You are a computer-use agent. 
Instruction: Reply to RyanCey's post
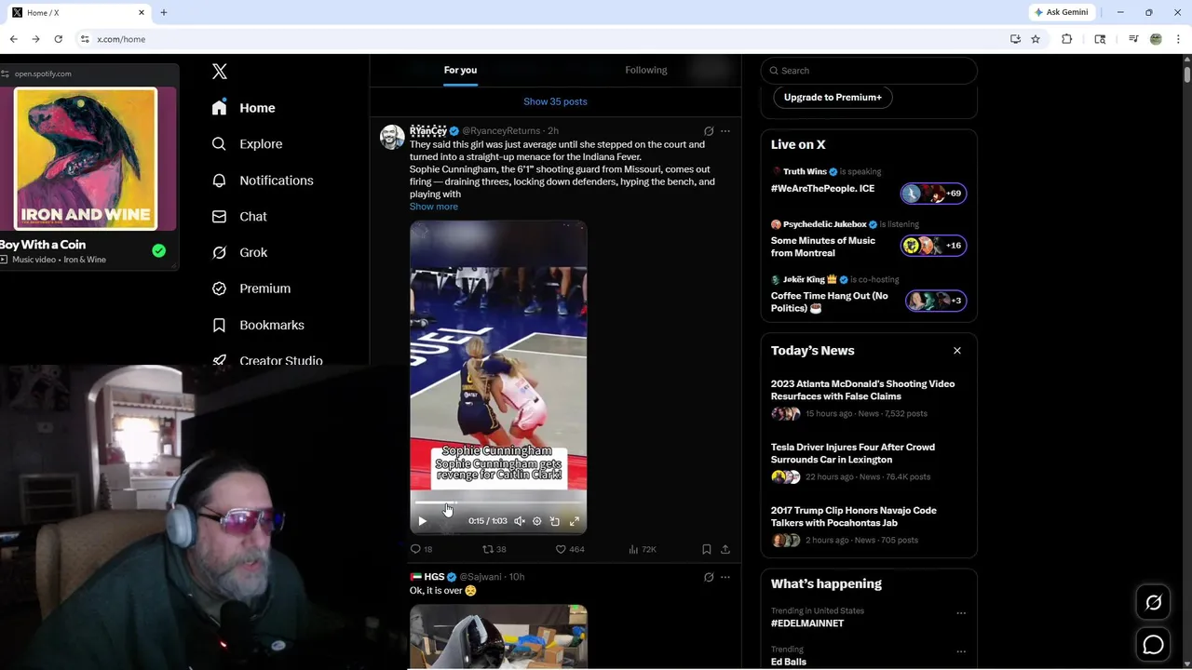421,549
